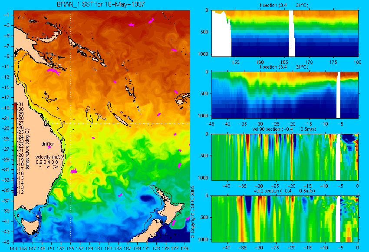The image size is (369, 252).
Task: Click longitude tick 167 on the map axis
Action: coord(128,249)
